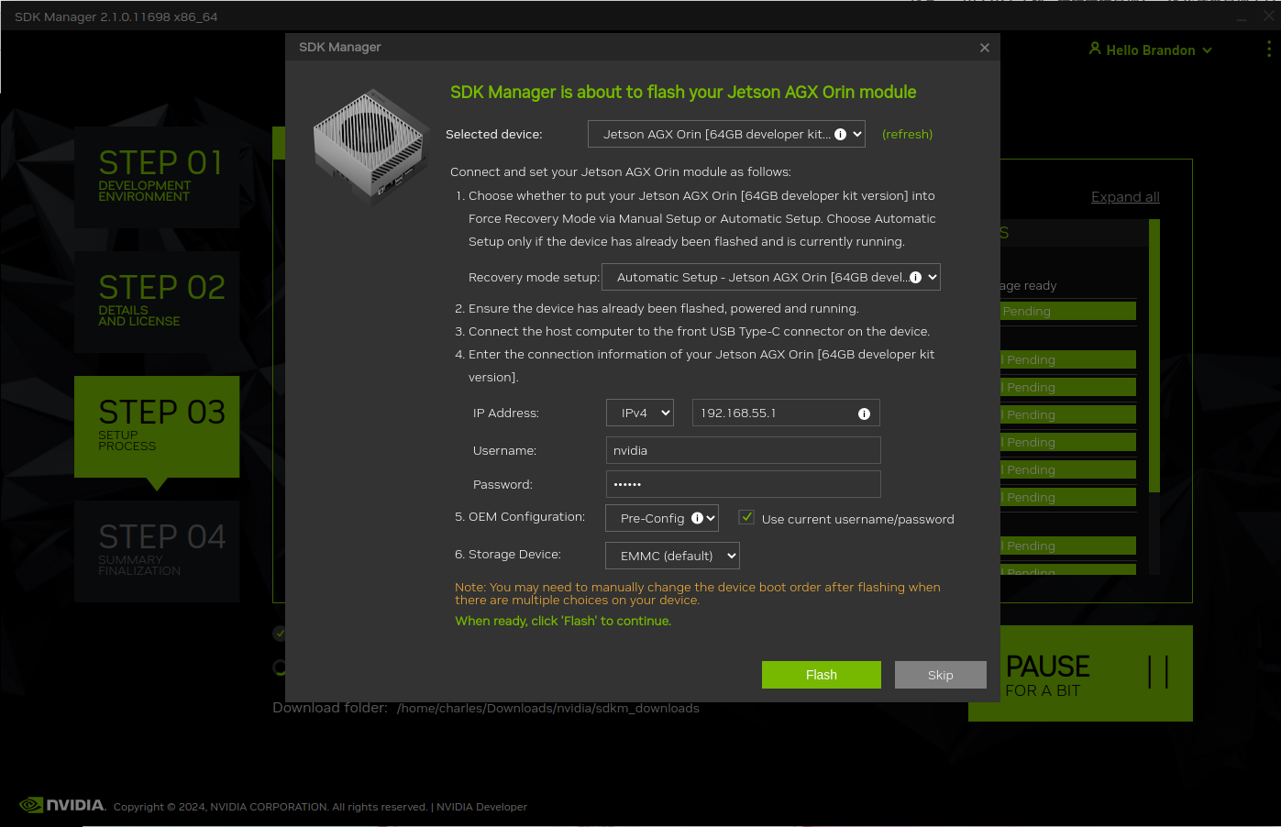Click the Skip button

[941, 675]
